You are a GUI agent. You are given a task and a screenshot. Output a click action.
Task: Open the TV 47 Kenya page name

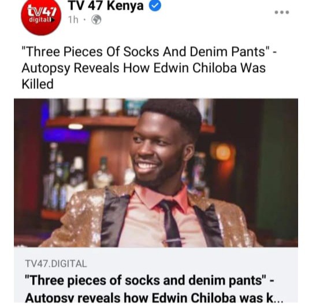point(106,6)
